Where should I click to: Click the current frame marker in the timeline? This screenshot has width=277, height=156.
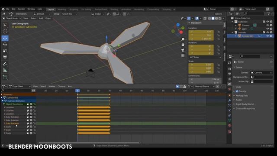(x=77, y=91)
